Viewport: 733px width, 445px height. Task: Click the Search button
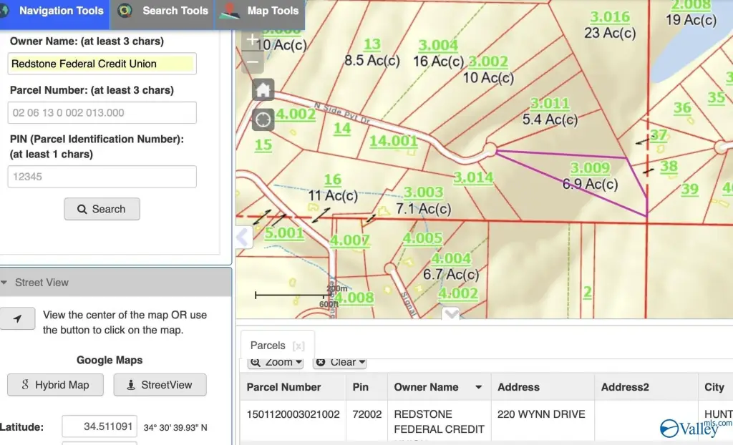tap(102, 209)
